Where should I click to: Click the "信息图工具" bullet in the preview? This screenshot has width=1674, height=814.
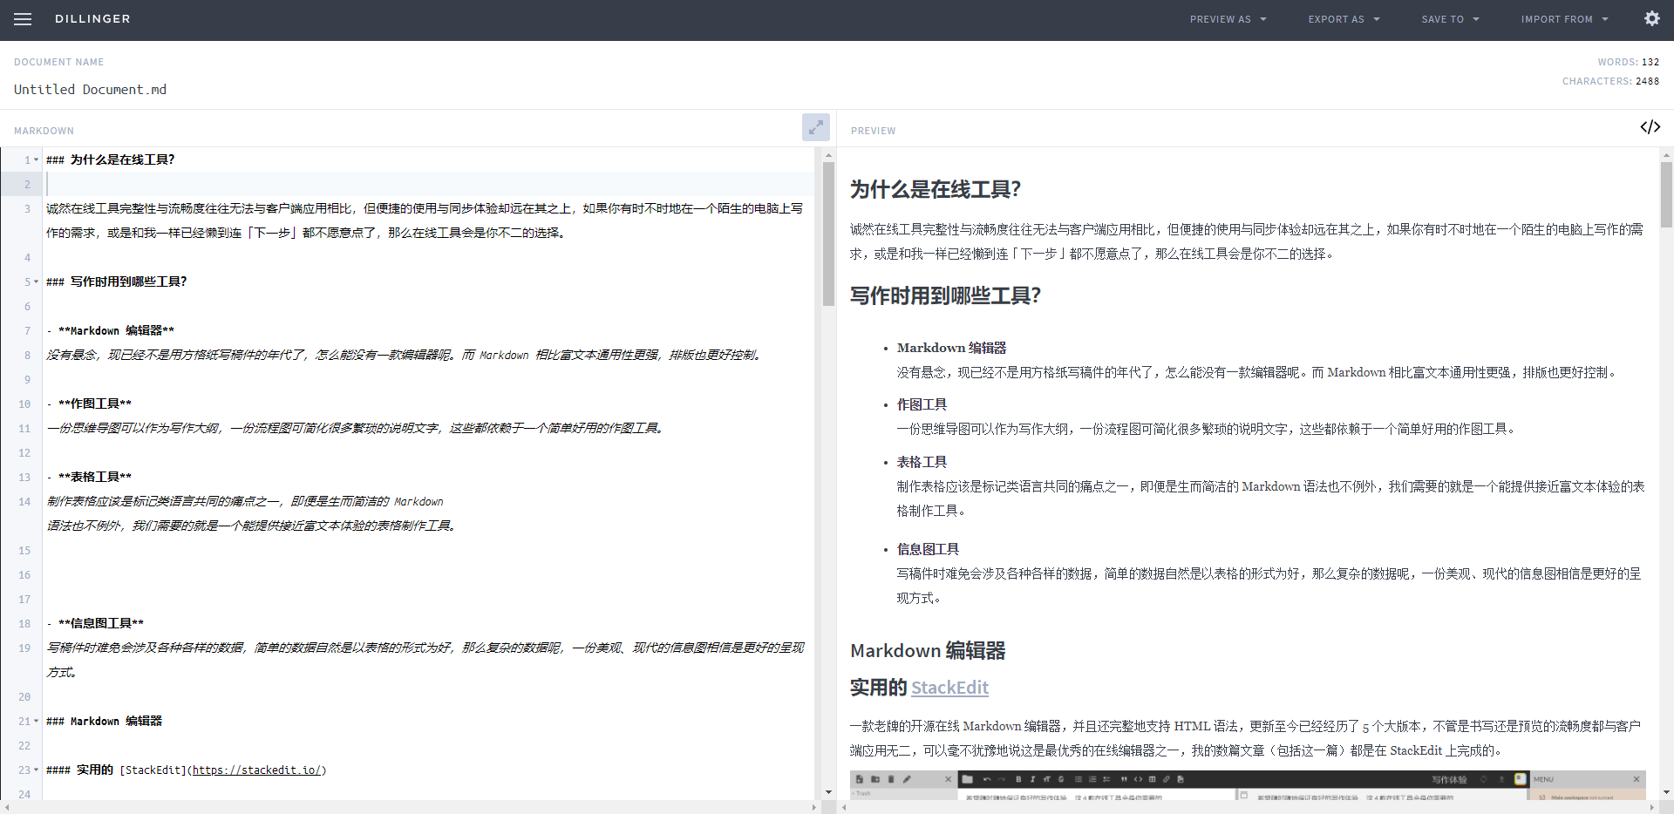tap(928, 549)
